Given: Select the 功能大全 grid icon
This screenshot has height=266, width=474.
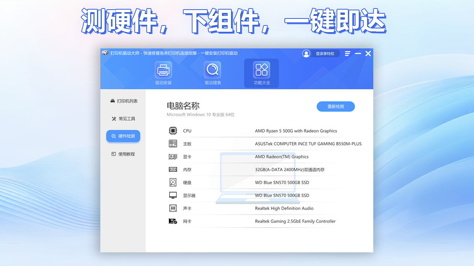Looking at the screenshot, I should [261, 69].
